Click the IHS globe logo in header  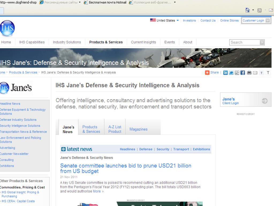click(x=7, y=28)
